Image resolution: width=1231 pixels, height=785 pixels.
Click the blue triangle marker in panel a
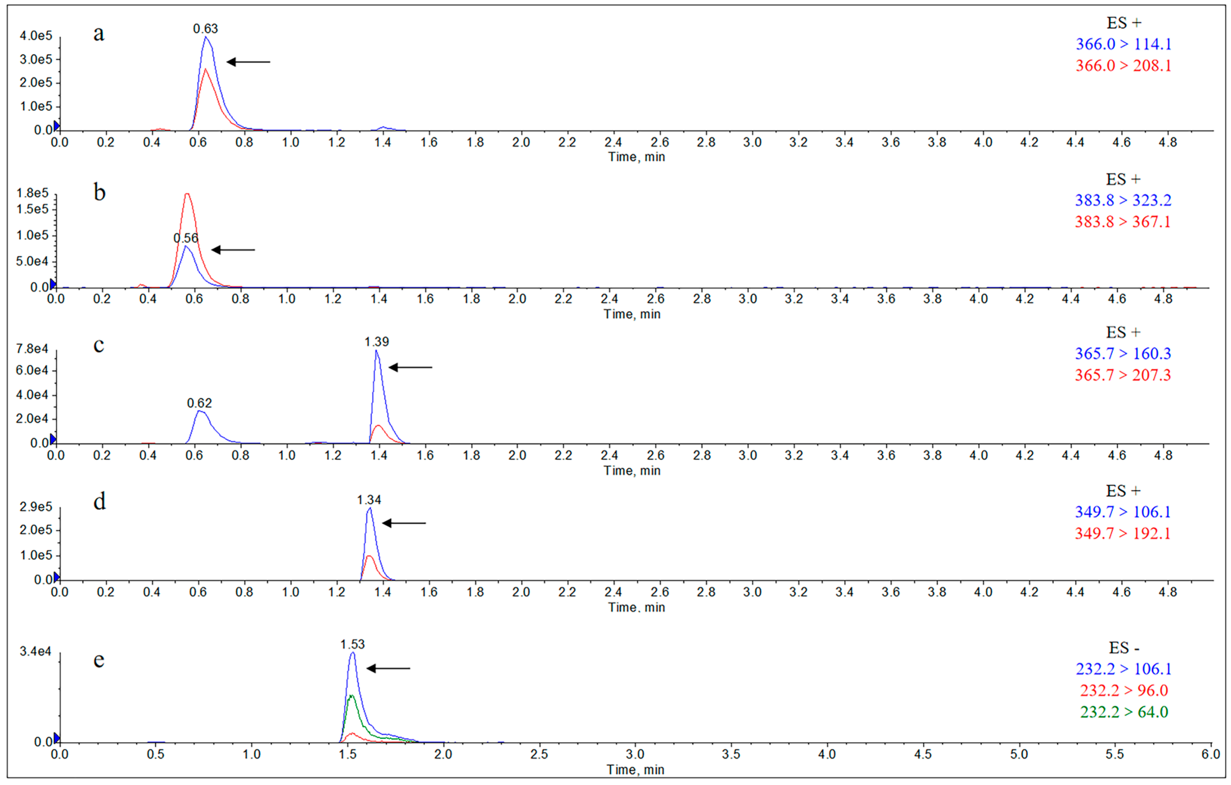pos(57,126)
